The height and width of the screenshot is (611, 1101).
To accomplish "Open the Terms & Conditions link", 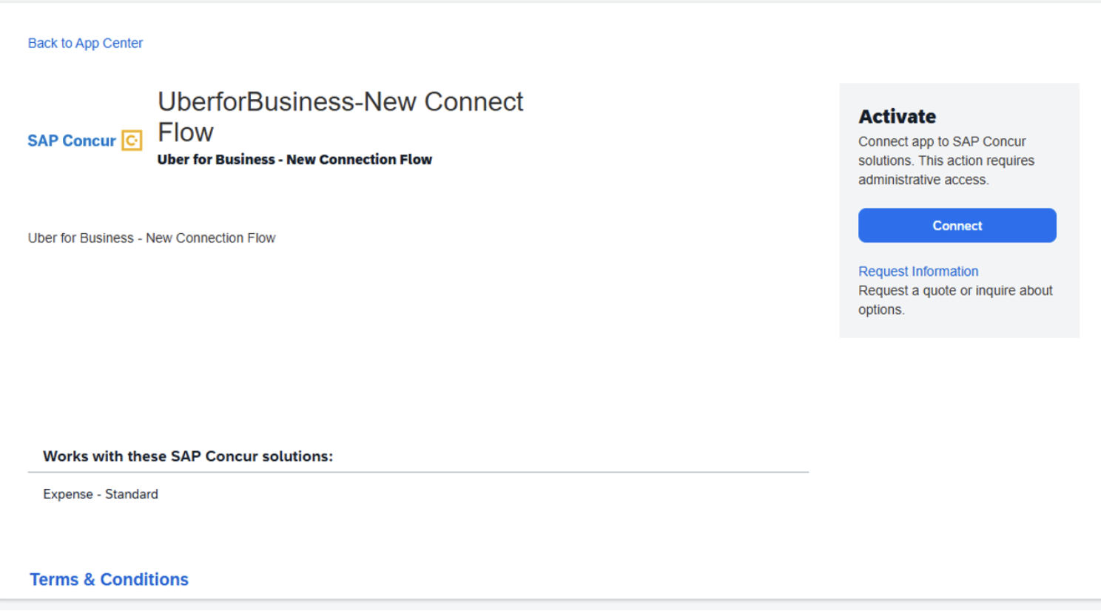I will 109,579.
